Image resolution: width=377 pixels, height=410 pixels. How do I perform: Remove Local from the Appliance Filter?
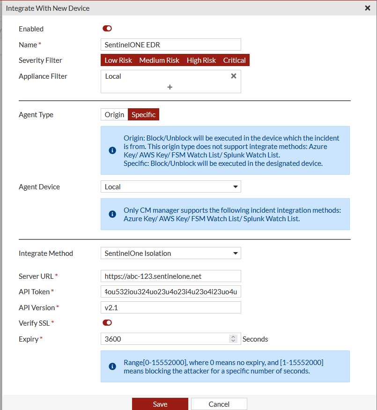click(234, 76)
